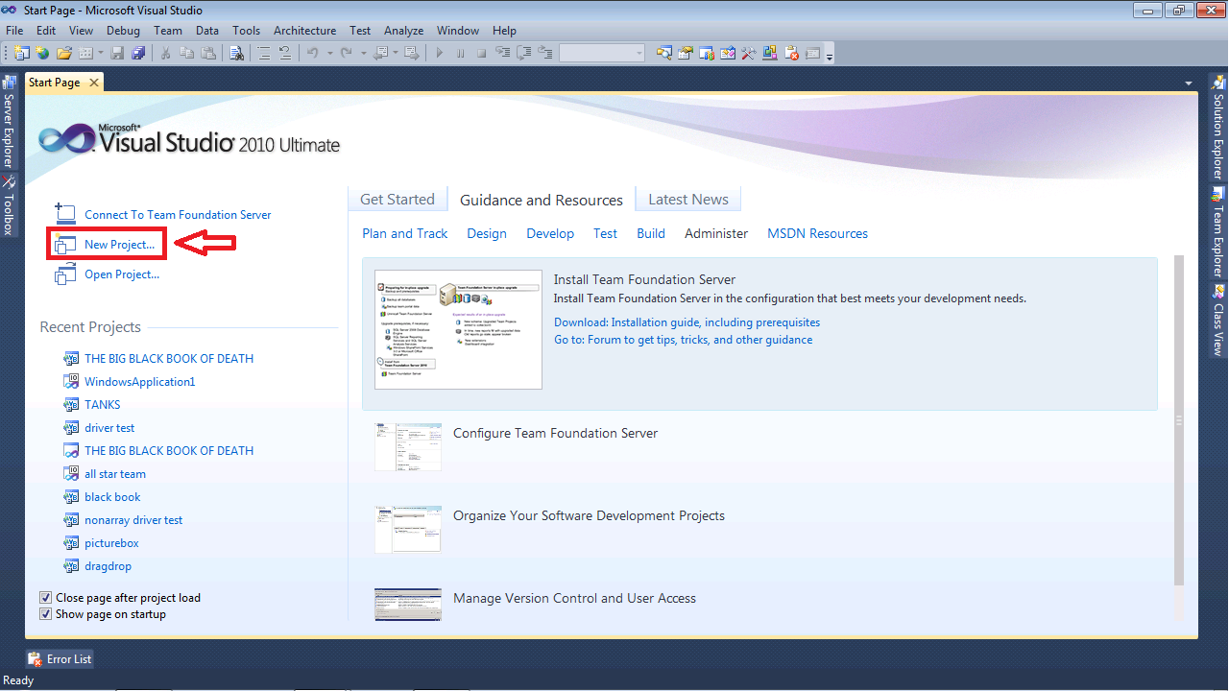Viewport: 1229px width, 691px height.
Task: Open the Architecture menu
Action: [x=305, y=31]
